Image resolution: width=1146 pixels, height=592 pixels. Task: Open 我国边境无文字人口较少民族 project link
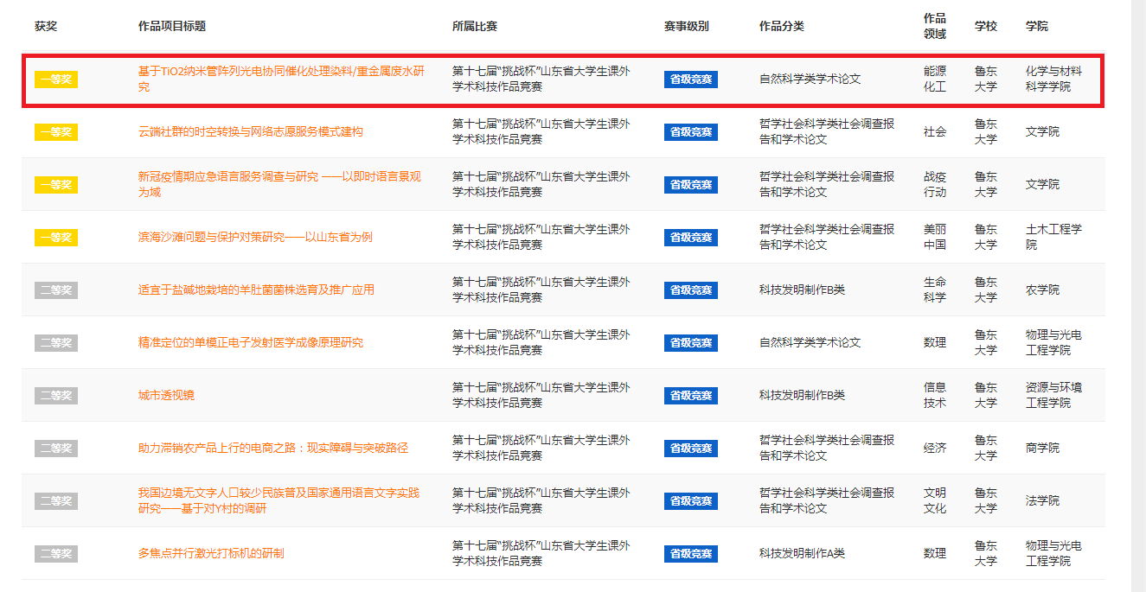pyautogui.click(x=278, y=500)
